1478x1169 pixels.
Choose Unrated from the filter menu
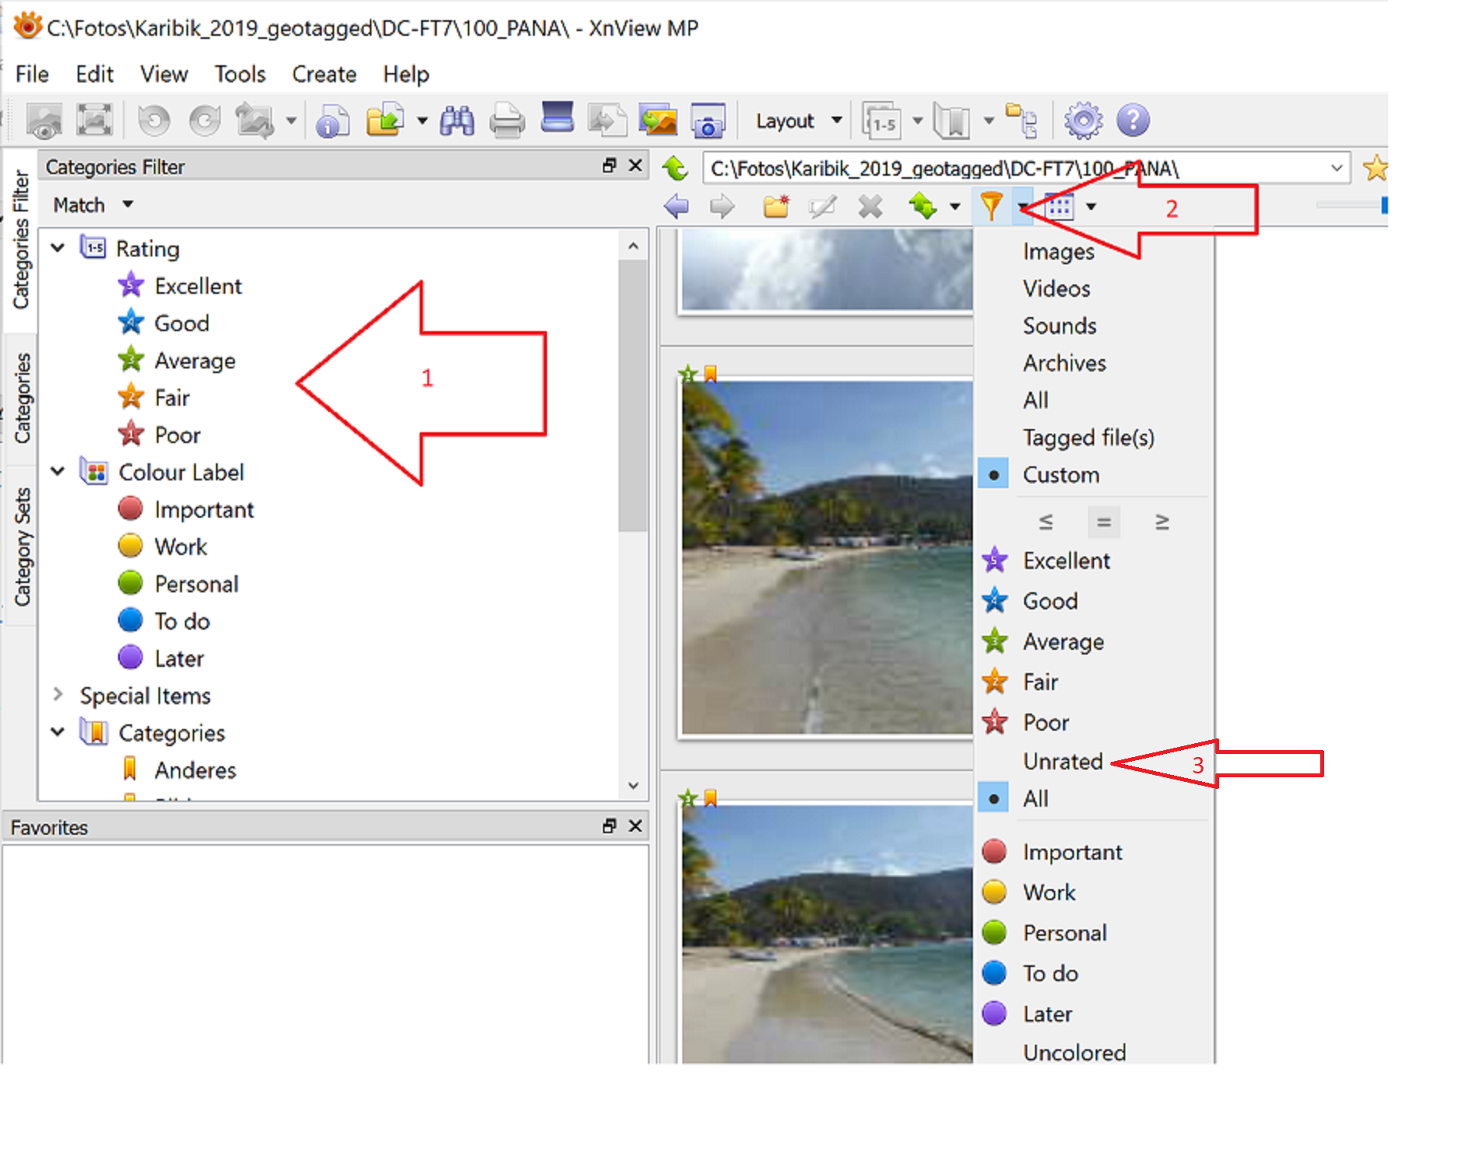click(x=1062, y=761)
